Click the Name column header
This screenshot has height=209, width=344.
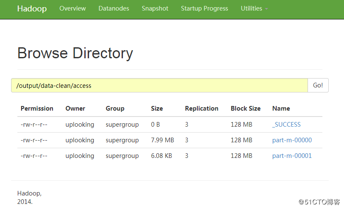click(281, 109)
